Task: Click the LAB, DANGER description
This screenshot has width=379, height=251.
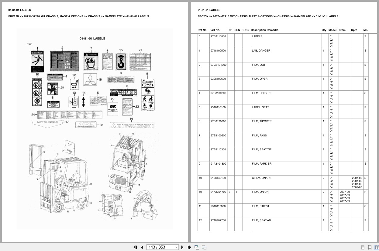Action: pyautogui.click(x=261, y=51)
